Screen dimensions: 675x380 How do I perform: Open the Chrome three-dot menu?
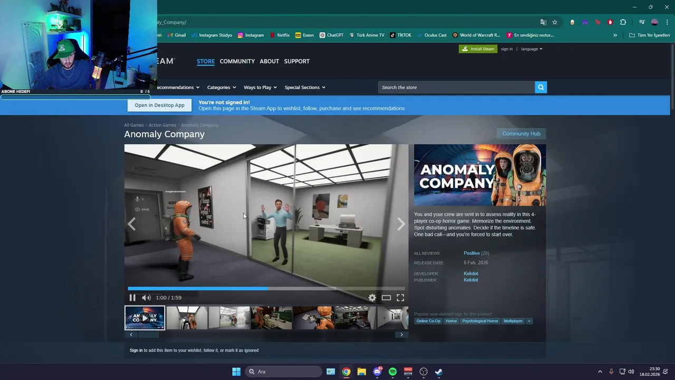coord(667,22)
